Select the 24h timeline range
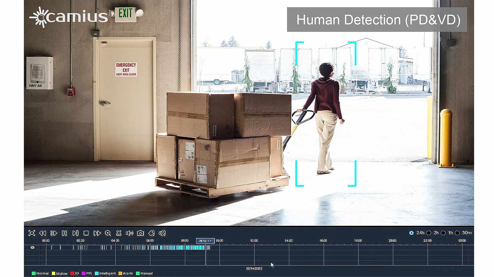The image size is (494, 277). (x=411, y=233)
